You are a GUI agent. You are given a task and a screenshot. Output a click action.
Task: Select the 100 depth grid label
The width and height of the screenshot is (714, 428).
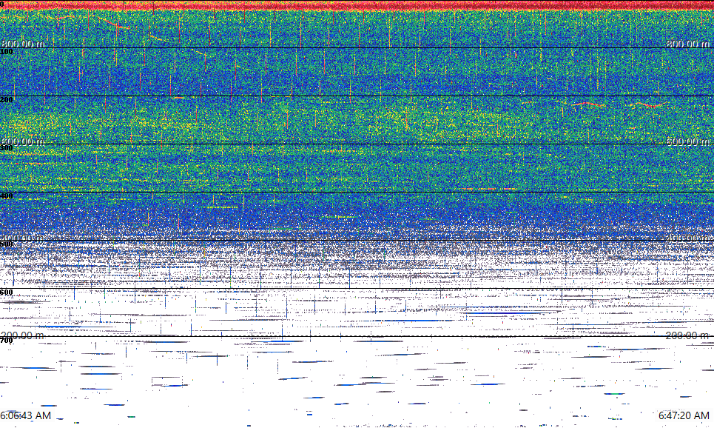click(x=7, y=52)
